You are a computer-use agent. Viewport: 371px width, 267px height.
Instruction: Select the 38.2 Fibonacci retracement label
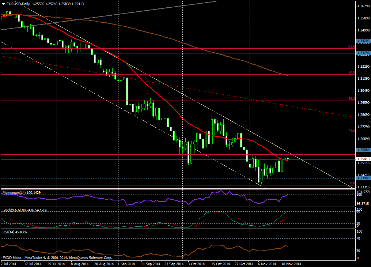tap(352, 99)
